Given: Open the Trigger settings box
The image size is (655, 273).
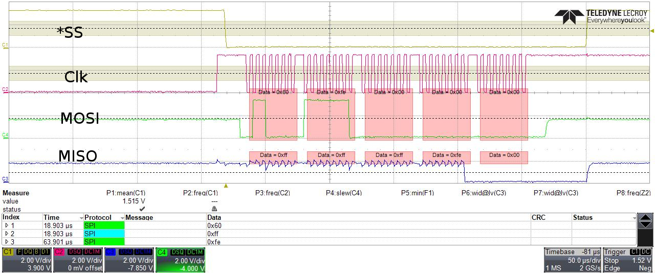Looking at the screenshot, I should [628, 260].
